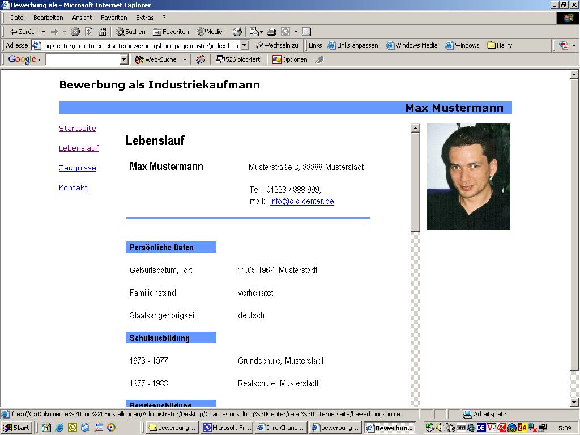This screenshot has height=435, width=580.
Task: Print the page via the printer icon
Action: click(x=272, y=32)
